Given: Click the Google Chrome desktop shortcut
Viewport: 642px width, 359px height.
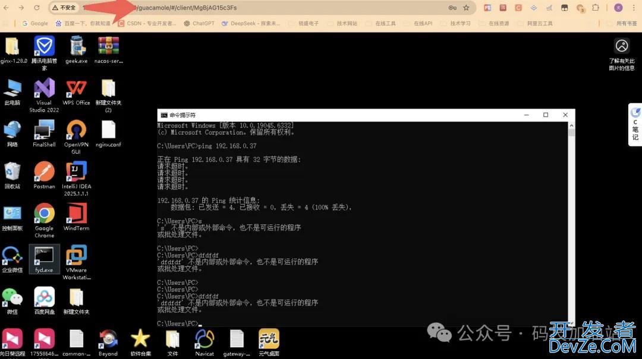Looking at the screenshot, I should point(44,214).
